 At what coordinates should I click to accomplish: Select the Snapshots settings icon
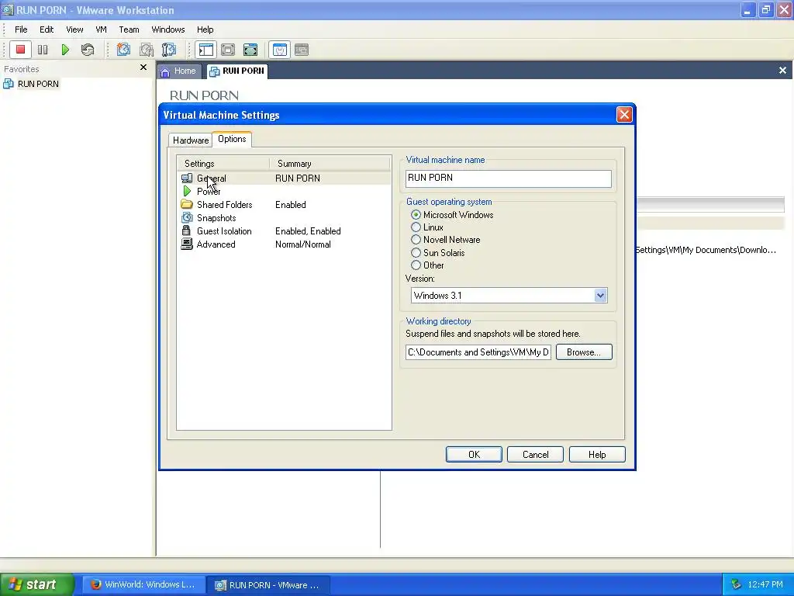pos(187,217)
